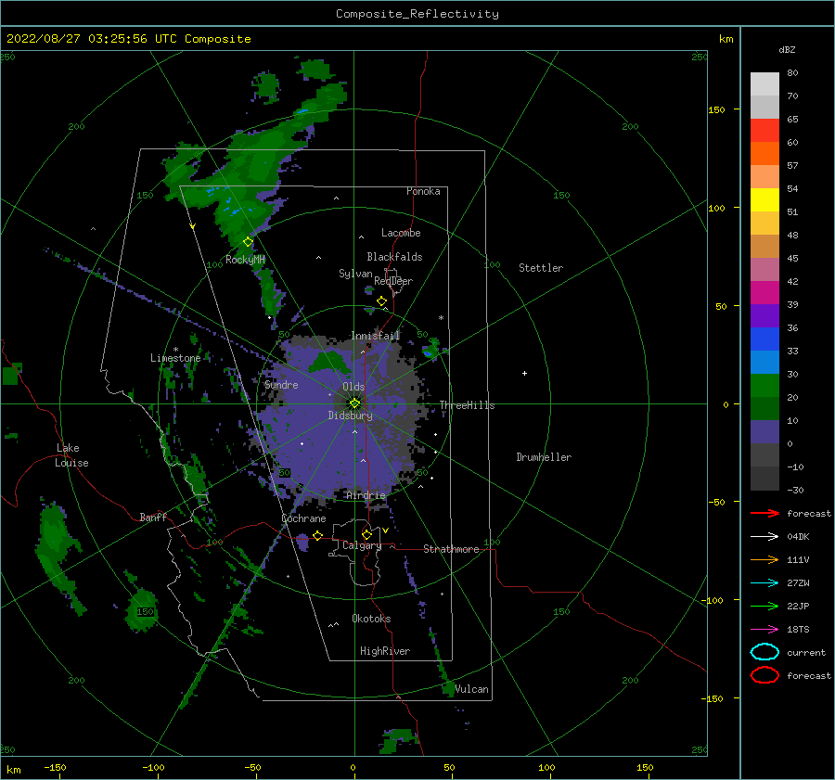
Task: Click the 80 dBZ light gray swatch
Action: coord(764,83)
